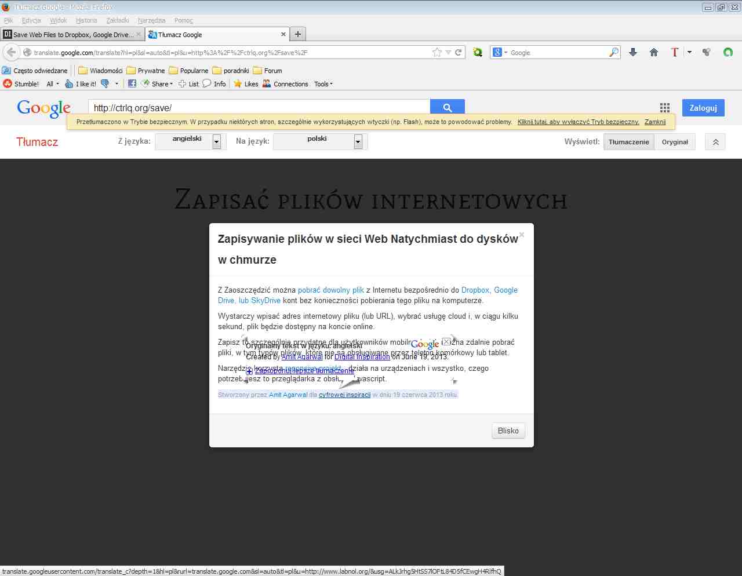Open the Google apps grid
Viewport: 742px width, 576px height.
664,108
